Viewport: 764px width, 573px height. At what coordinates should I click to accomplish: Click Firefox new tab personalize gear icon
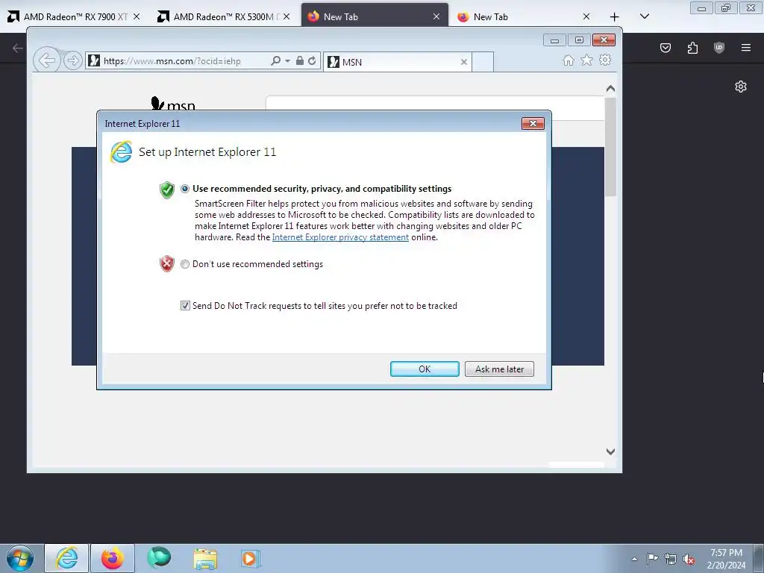coord(741,87)
